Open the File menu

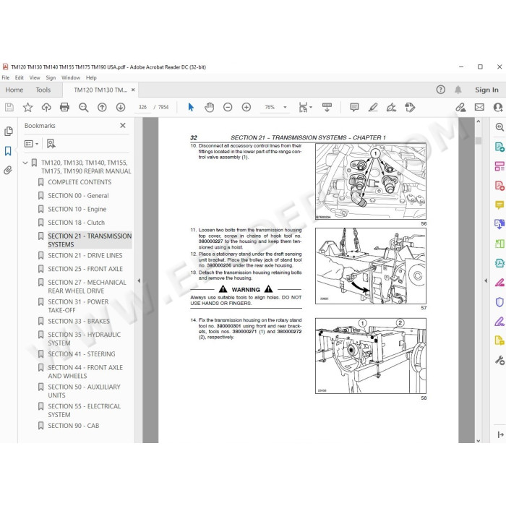click(6, 78)
